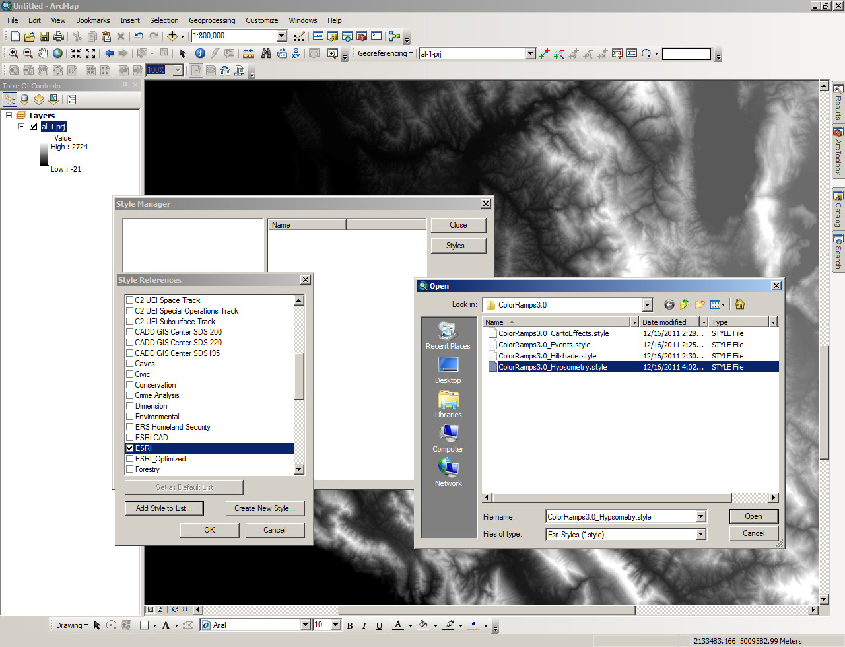Select the Identify tool

pos(200,53)
